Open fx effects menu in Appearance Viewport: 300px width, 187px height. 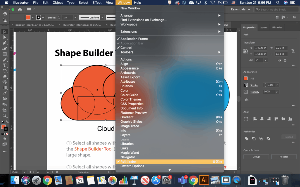click(247, 100)
